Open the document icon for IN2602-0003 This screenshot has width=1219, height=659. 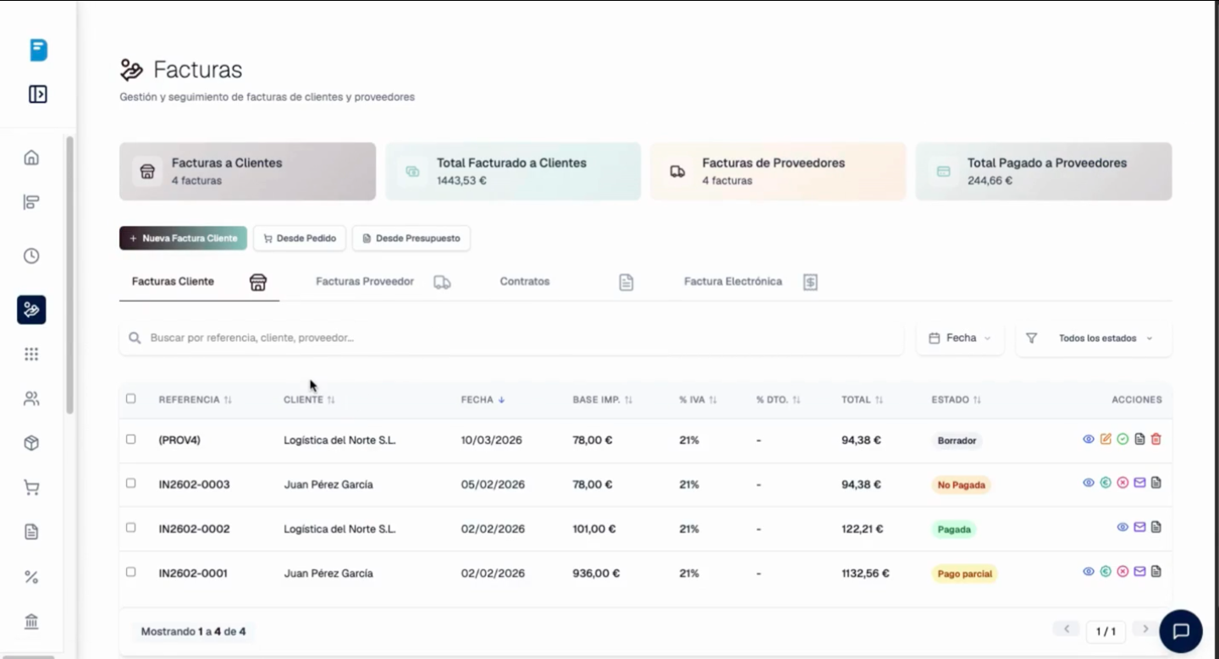(1156, 483)
